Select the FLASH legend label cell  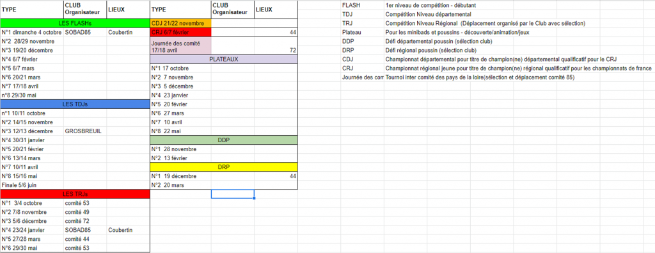tap(362, 5)
